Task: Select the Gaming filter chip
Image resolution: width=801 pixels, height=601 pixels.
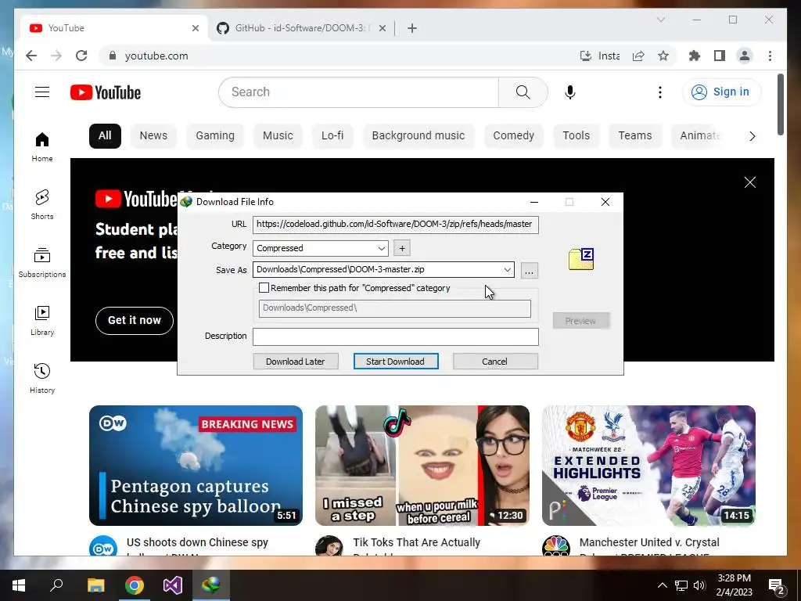Action: (215, 136)
